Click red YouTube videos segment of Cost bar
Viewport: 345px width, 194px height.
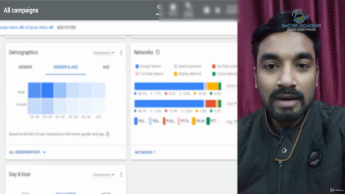pyautogui.click(x=211, y=103)
